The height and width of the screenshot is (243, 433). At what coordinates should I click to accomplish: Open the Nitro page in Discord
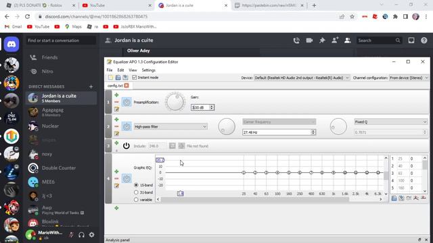tap(62, 72)
